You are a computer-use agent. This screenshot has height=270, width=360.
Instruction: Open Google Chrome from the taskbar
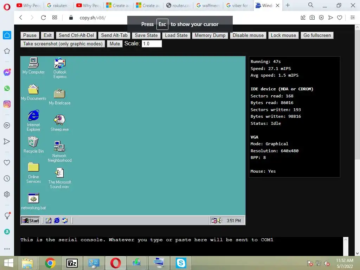pyautogui.click(x=50, y=263)
